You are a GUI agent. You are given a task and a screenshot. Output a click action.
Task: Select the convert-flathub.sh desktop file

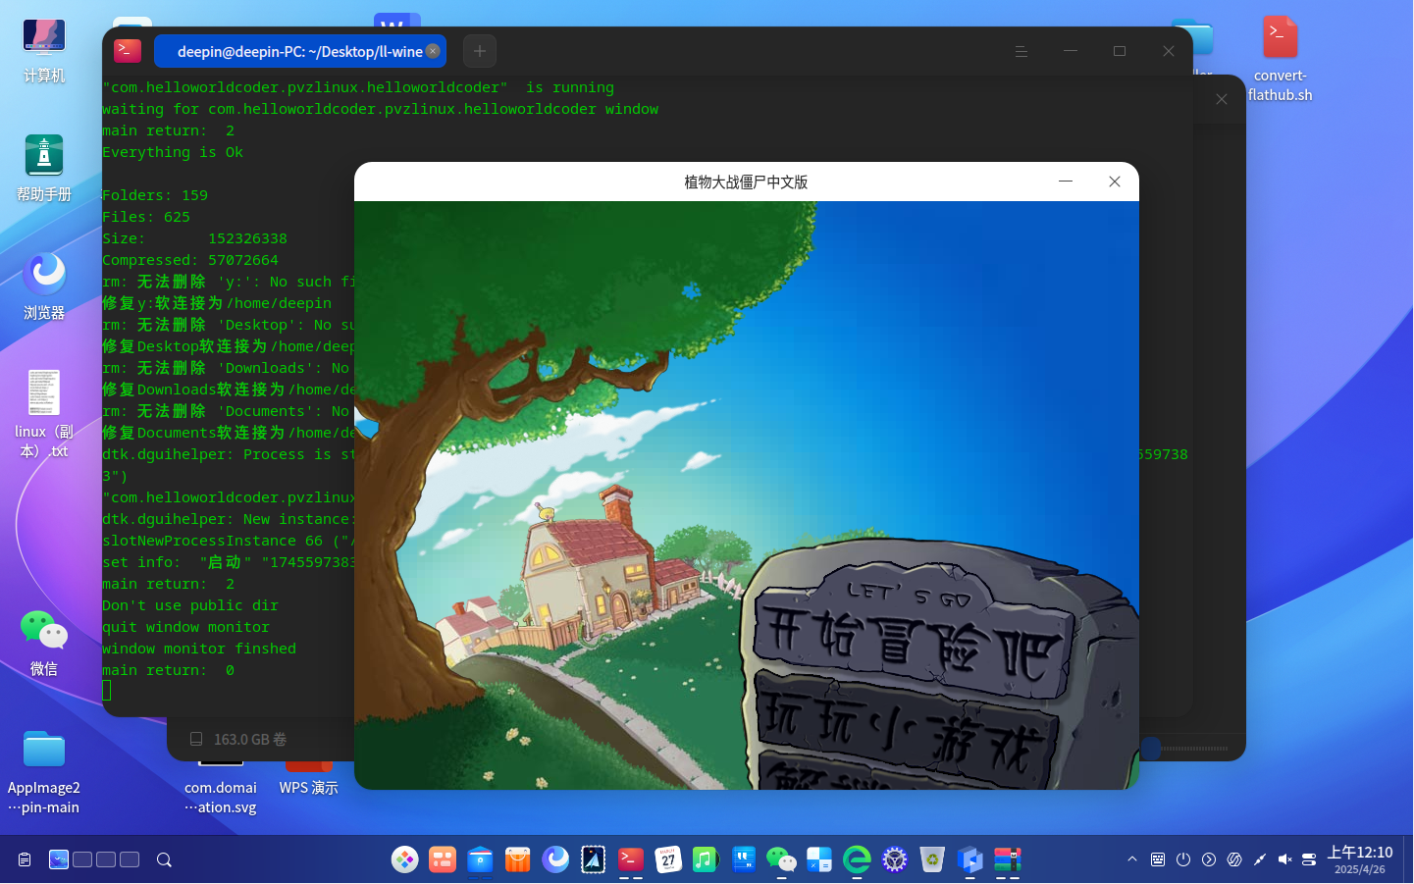(x=1280, y=59)
